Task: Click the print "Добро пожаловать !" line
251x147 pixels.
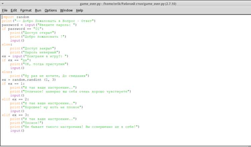Action: click(x=38, y=37)
